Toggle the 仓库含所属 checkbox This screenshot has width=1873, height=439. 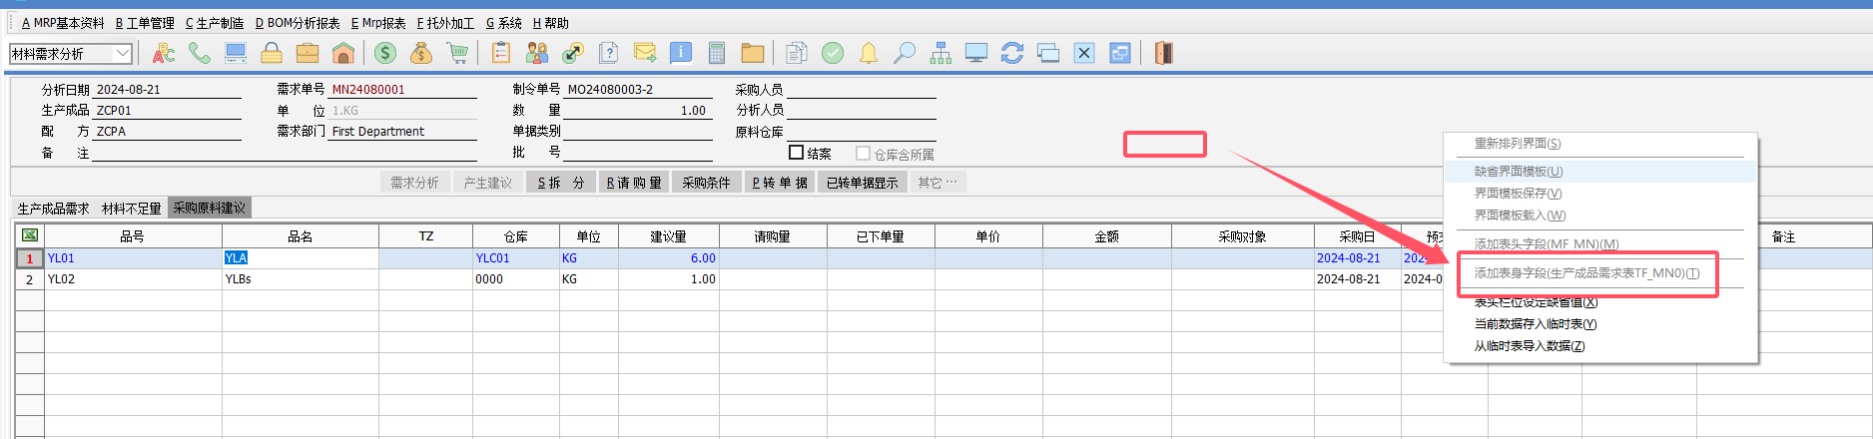click(x=864, y=154)
